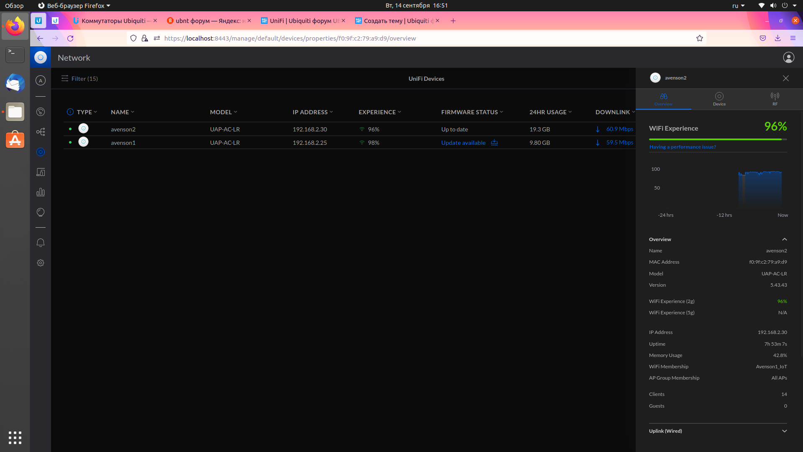Expand the Uplink (Wired) section
The height and width of the screenshot is (452, 803).
click(x=785, y=431)
